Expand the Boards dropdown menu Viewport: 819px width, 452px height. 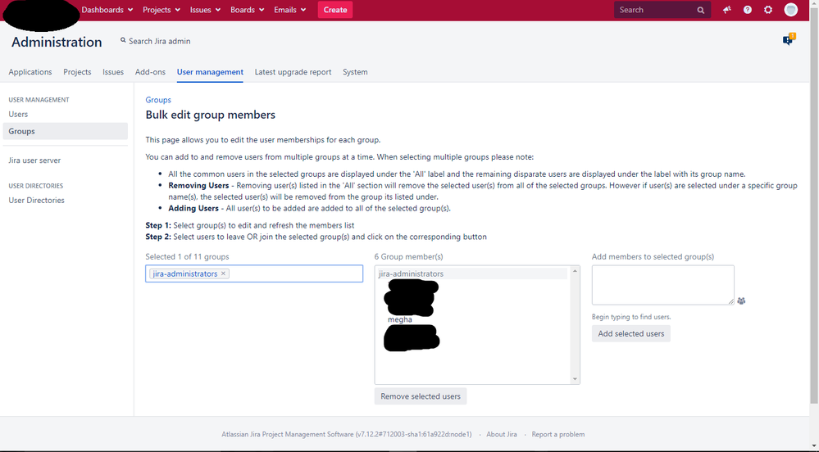click(x=247, y=10)
